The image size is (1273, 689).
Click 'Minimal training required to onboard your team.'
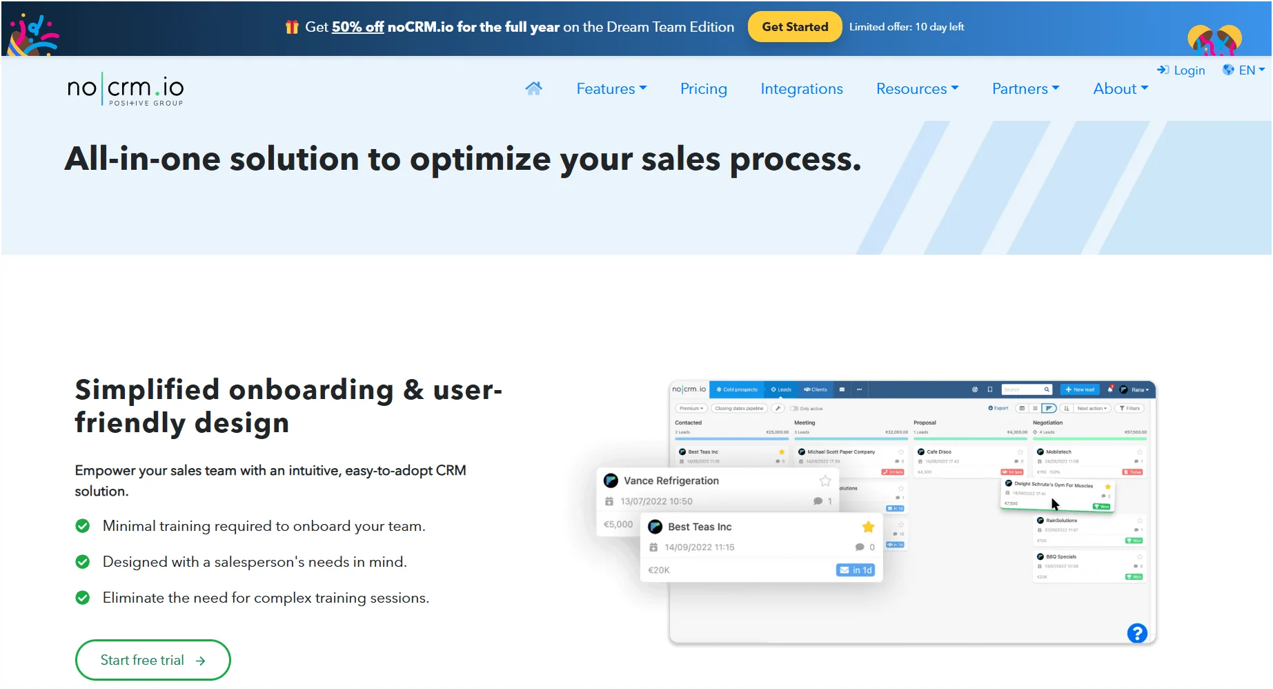(264, 526)
